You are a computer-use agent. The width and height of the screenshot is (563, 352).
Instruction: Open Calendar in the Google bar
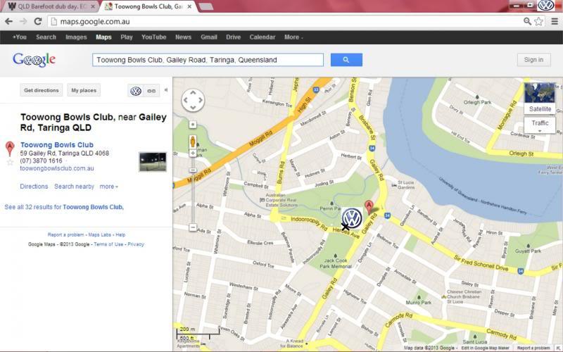pyautogui.click(x=262, y=37)
